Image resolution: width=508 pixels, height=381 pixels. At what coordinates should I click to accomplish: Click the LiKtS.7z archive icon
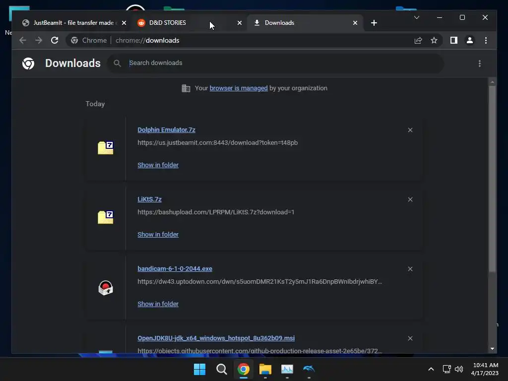click(106, 217)
